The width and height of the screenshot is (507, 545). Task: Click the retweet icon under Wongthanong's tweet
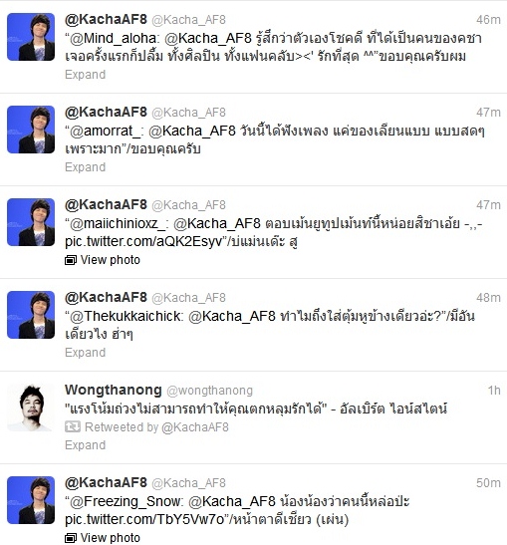73,426
